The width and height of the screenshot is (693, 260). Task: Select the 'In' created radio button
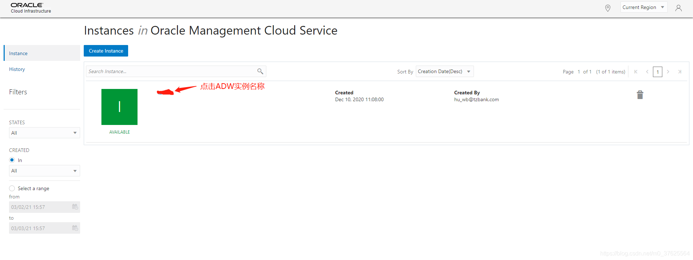coord(12,160)
